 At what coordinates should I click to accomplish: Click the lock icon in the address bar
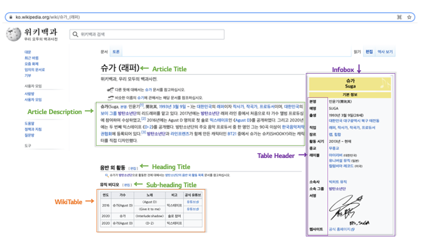11,17
